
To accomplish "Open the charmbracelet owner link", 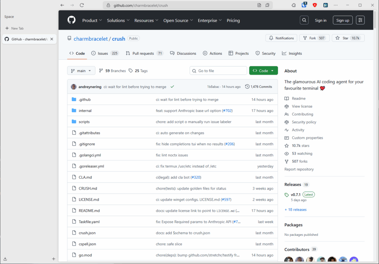I will [x=91, y=39].
